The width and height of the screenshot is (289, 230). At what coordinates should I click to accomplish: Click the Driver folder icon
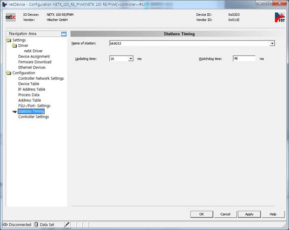point(14,46)
